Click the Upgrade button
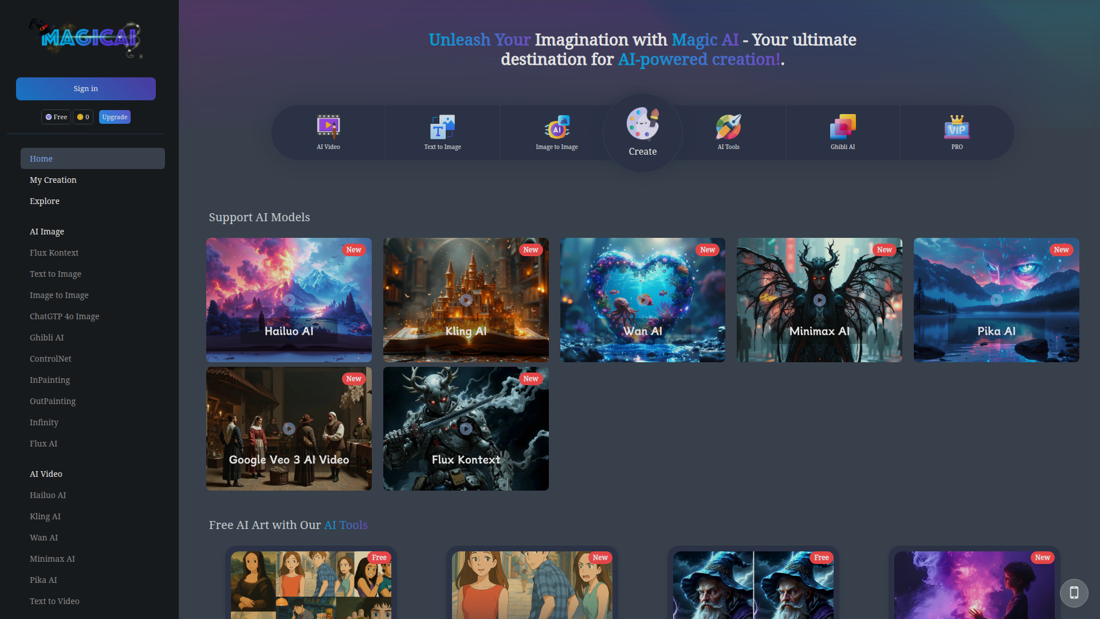The image size is (1100, 619). 115,117
